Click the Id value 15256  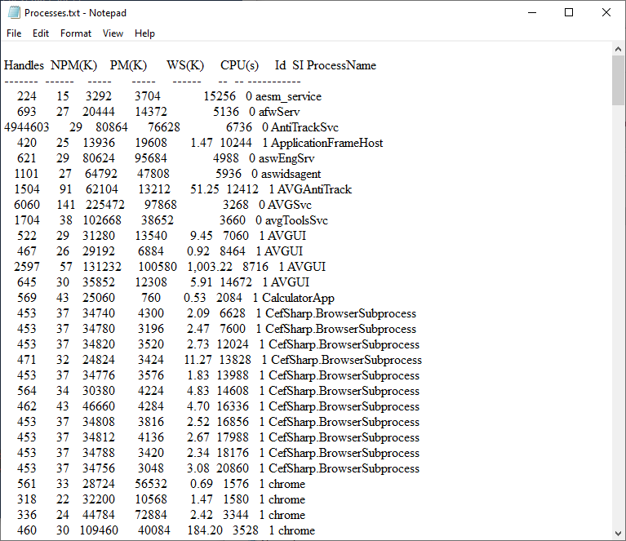pos(220,96)
